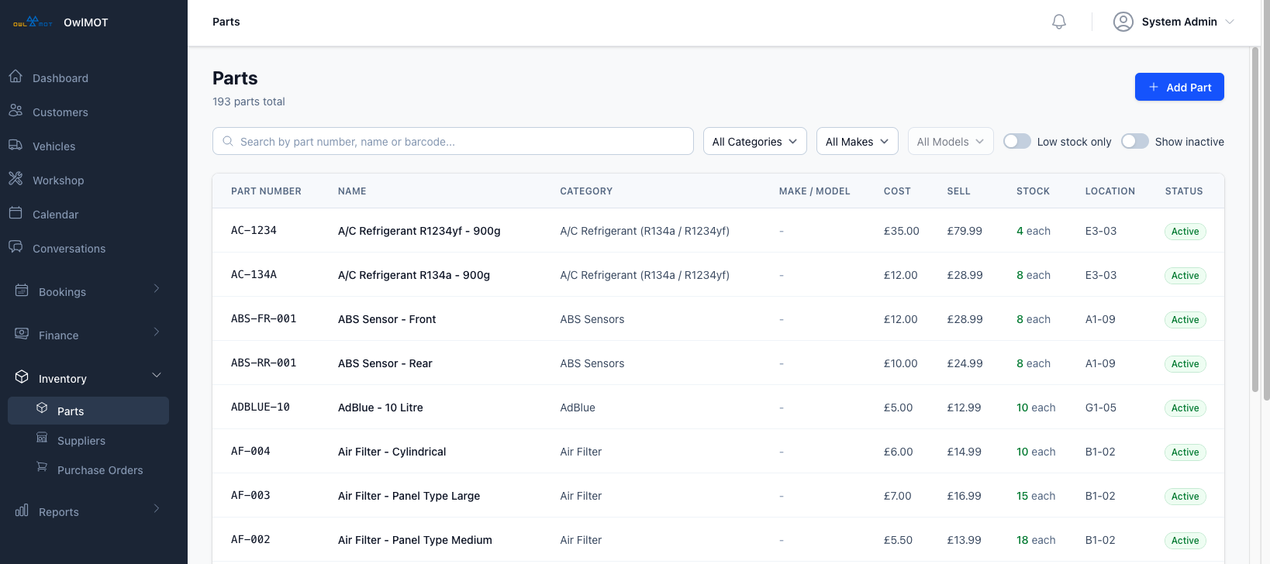Open the ABS Sensor - Front part row

(387, 319)
